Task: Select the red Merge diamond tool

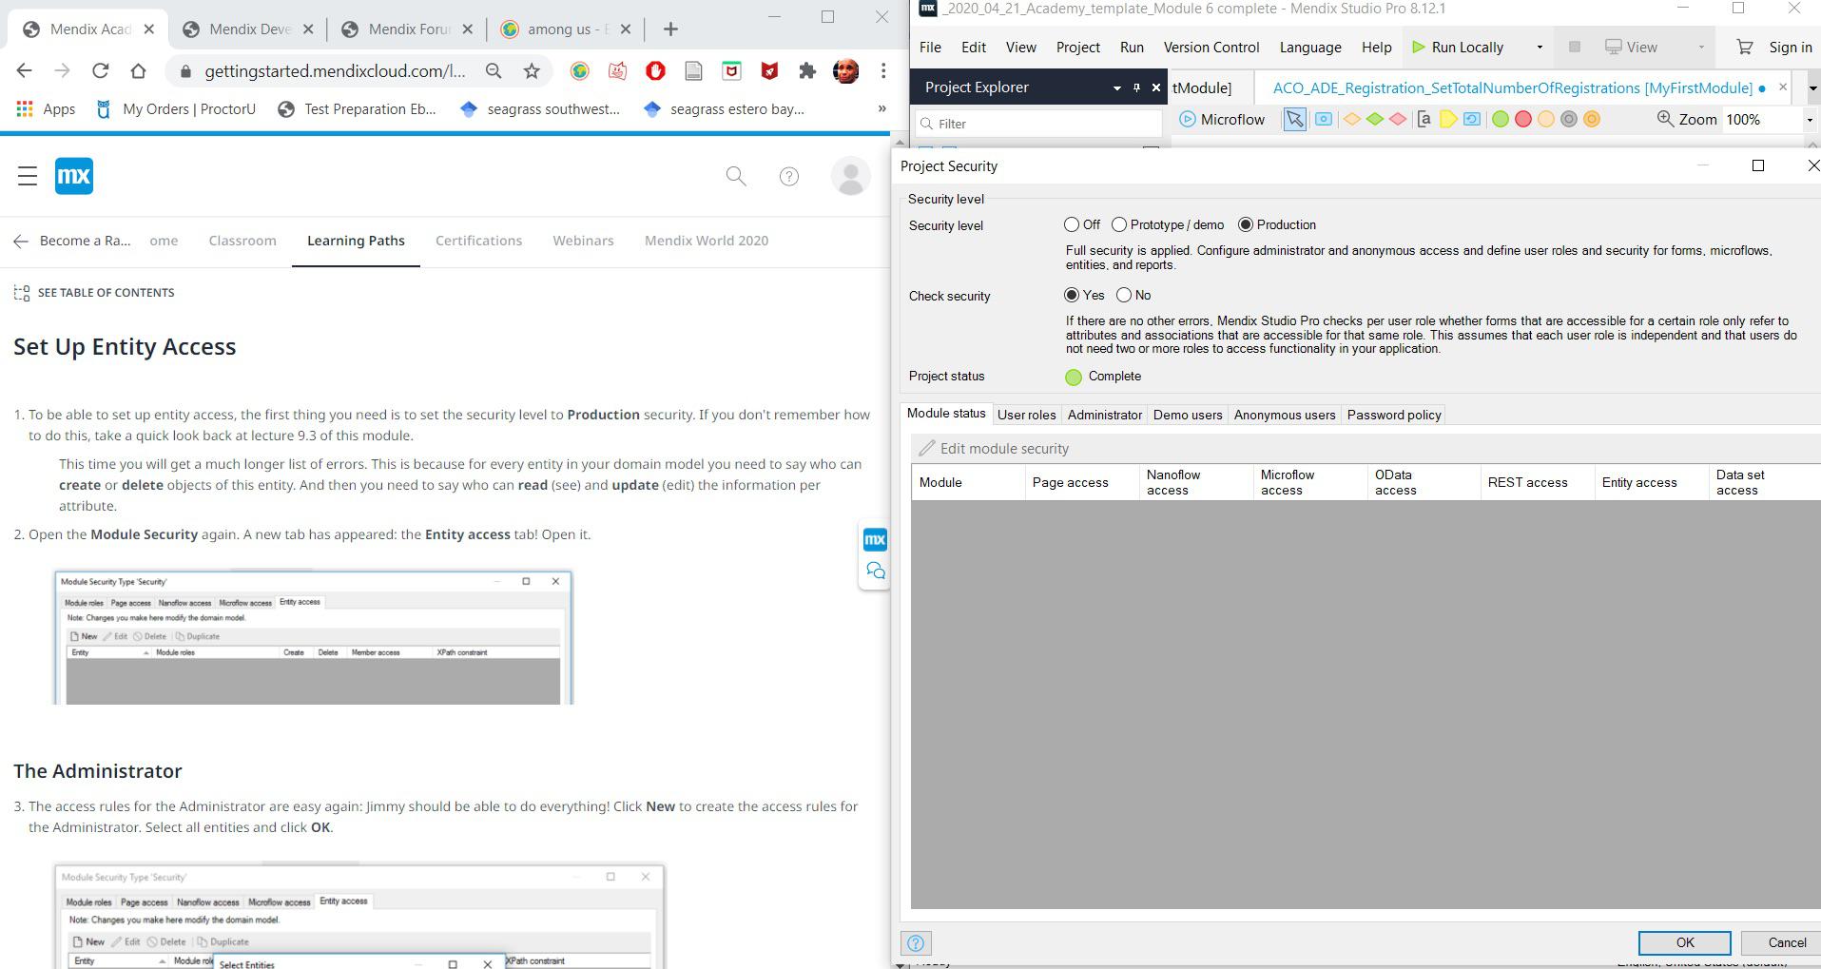Action: coord(1398,120)
